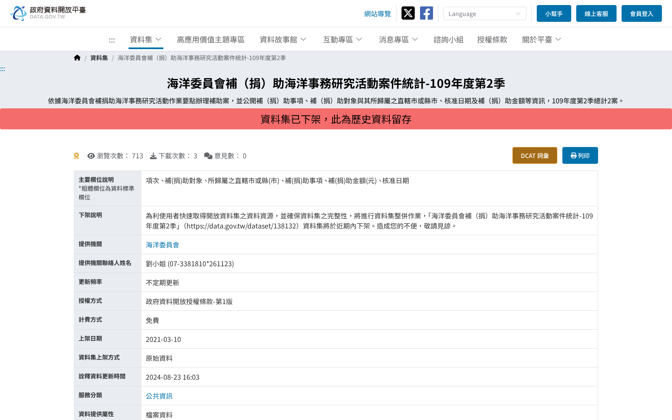Viewport: 672px width, 420px height.
Task: Expand the 關於平臺 menu
Action: click(x=542, y=39)
